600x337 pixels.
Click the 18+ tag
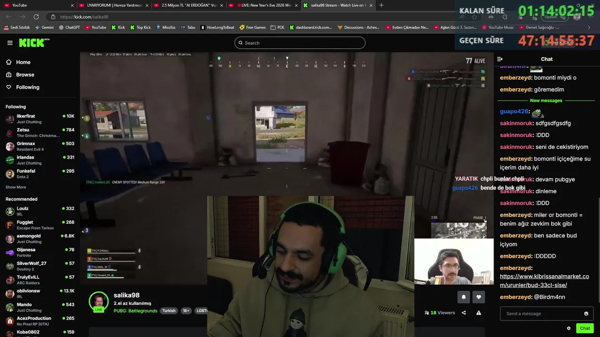pyautogui.click(x=186, y=311)
